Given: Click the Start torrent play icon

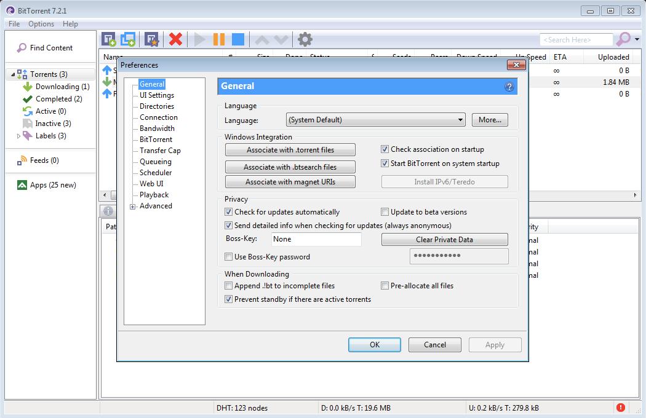Looking at the screenshot, I should pyautogui.click(x=200, y=39).
